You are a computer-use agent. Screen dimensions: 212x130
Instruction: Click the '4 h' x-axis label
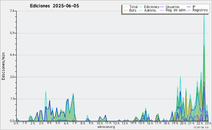49,123
